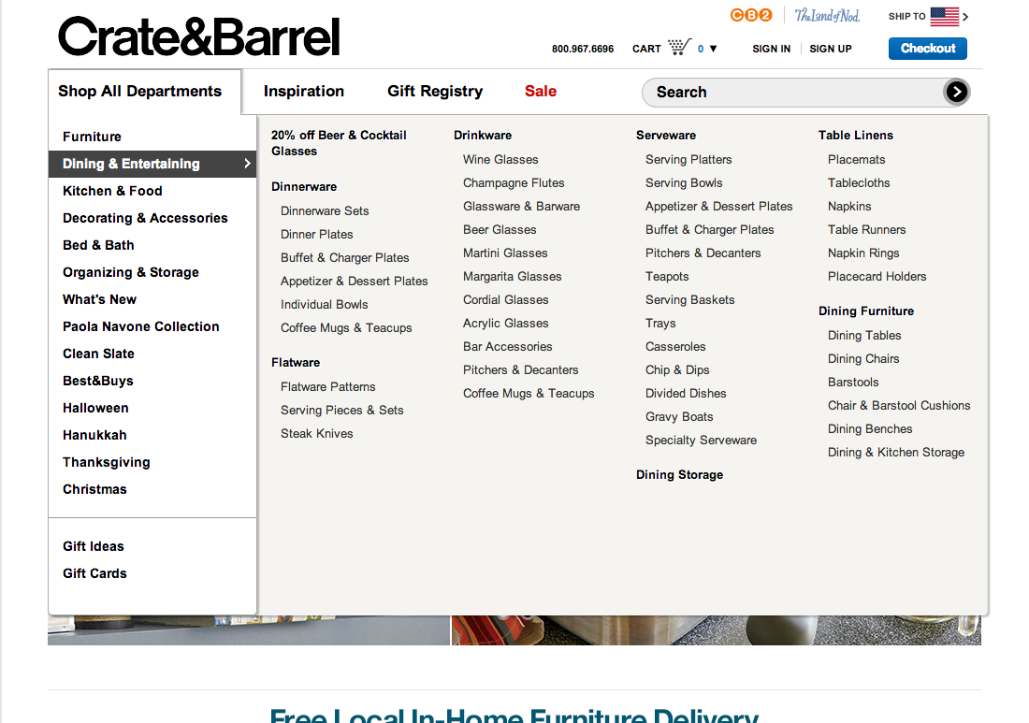Focus the Search input field

click(x=795, y=92)
